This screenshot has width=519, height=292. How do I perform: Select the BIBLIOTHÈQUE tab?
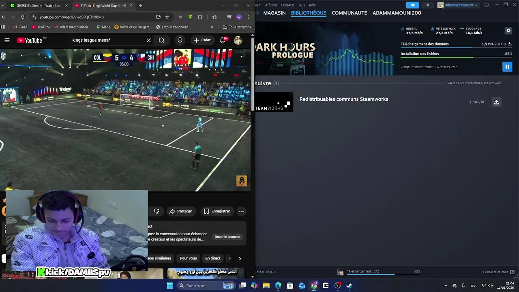[309, 13]
